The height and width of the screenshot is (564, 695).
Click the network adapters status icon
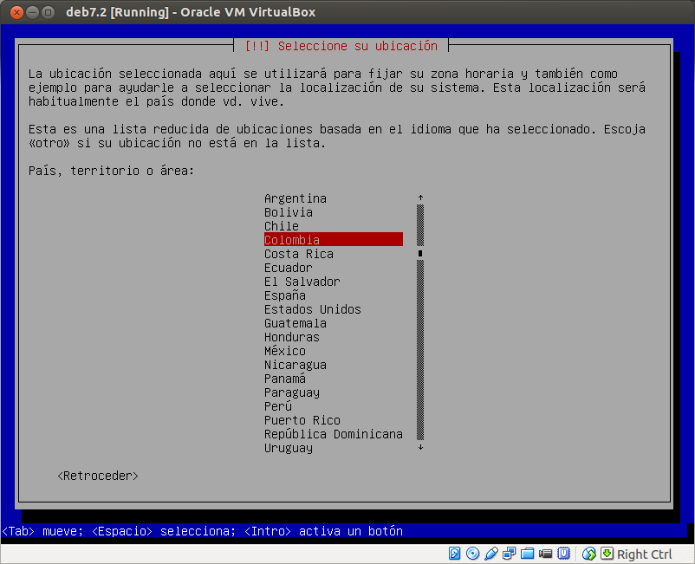click(510, 554)
